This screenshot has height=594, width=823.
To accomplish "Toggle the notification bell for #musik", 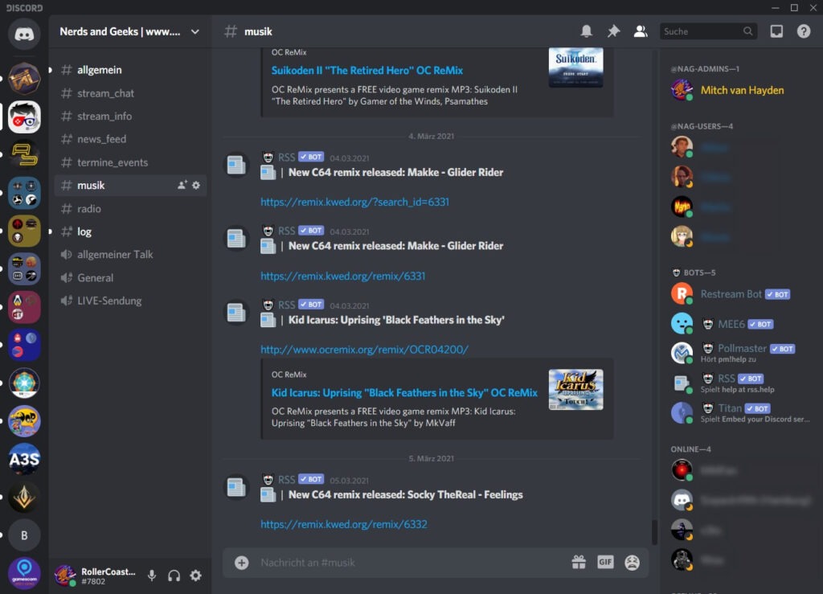I will click(x=587, y=31).
